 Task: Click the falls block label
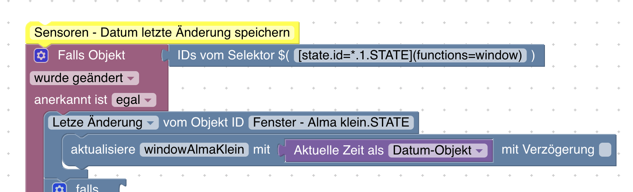tap(87, 189)
